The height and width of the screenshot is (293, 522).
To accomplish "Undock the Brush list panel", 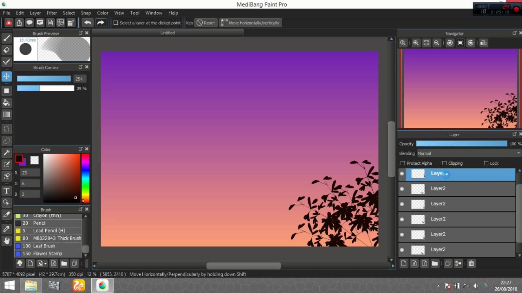I will tap(80, 209).
